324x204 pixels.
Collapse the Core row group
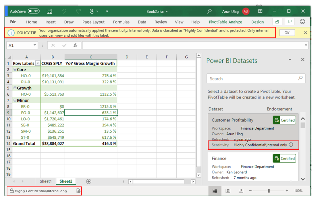[x=15, y=70]
